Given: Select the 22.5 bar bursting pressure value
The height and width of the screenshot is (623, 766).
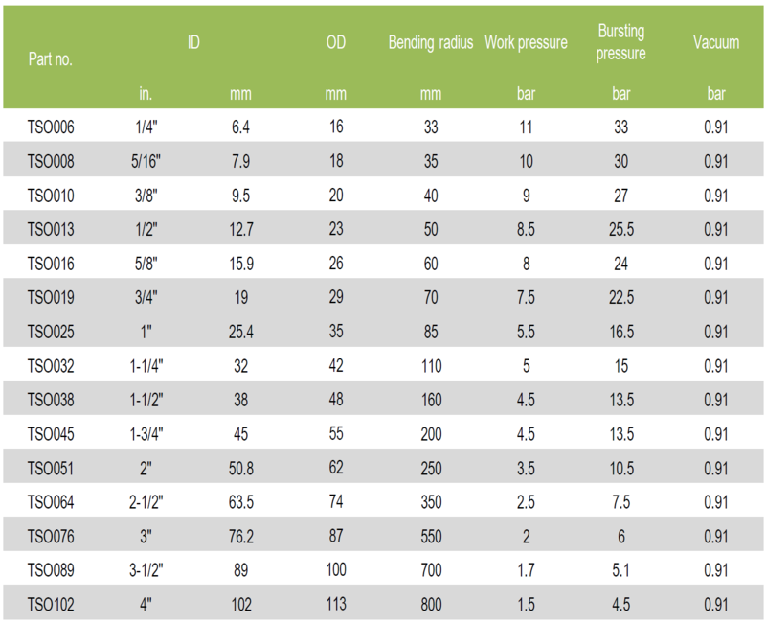Looking at the screenshot, I should pyautogui.click(x=620, y=298).
